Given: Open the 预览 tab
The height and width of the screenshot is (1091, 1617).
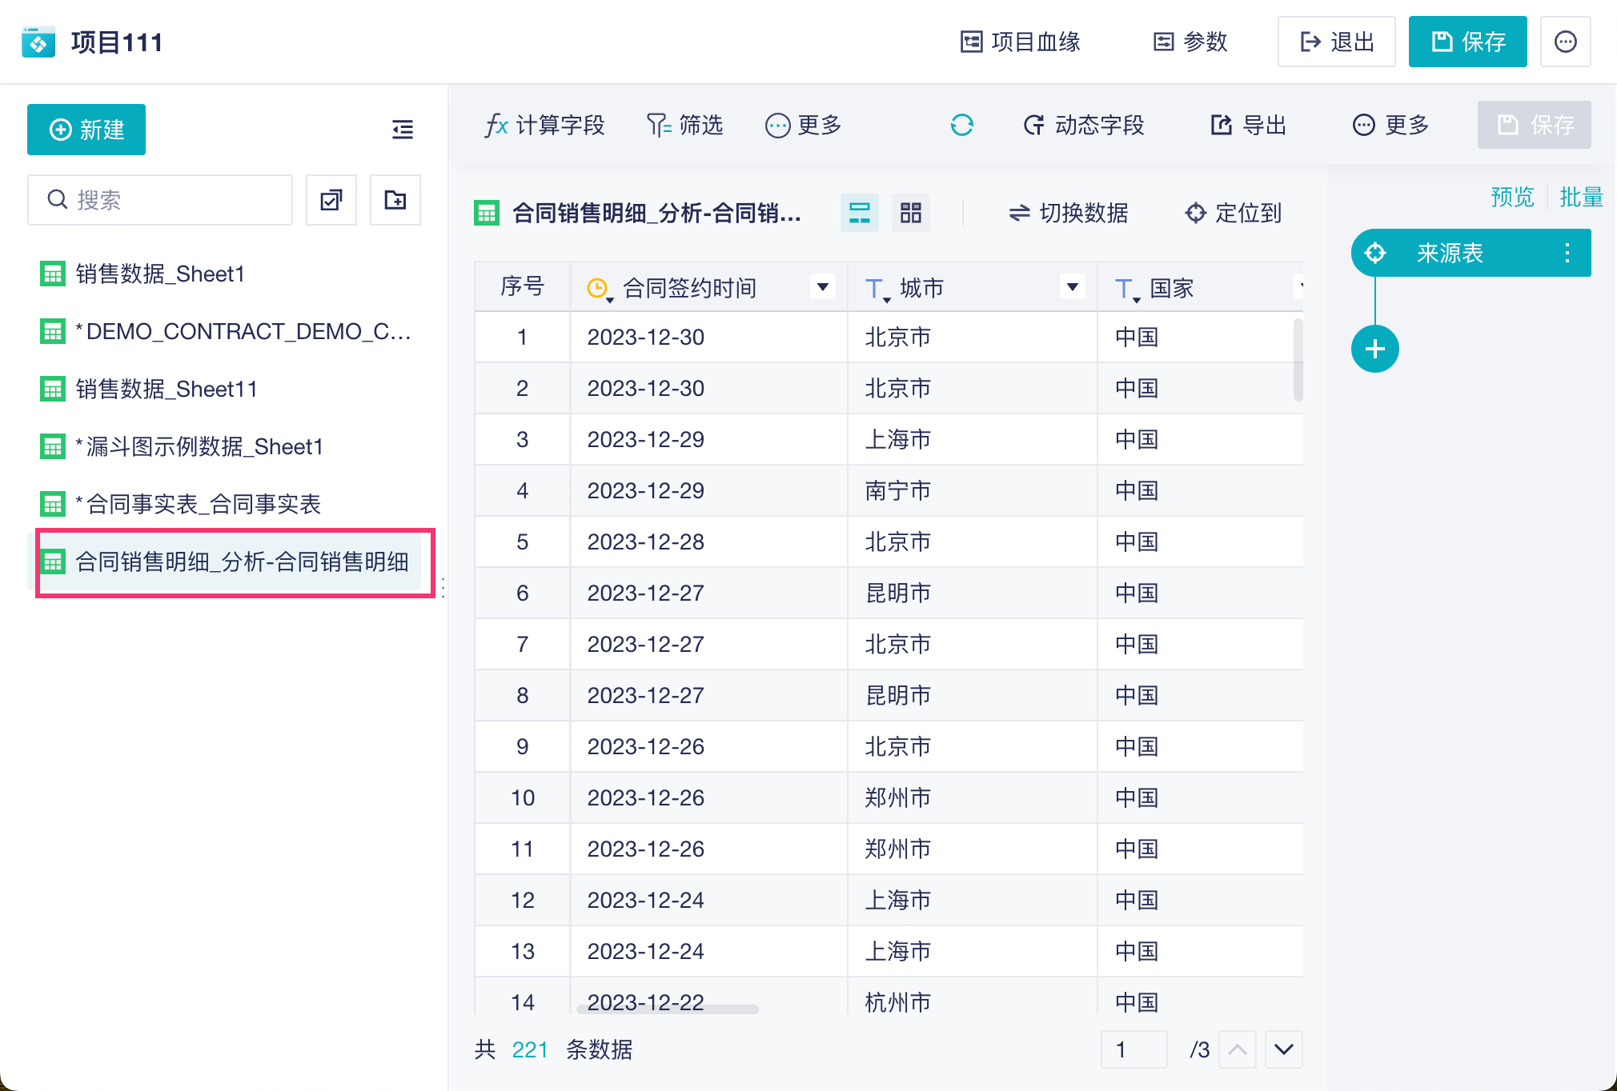Looking at the screenshot, I should (x=1511, y=197).
